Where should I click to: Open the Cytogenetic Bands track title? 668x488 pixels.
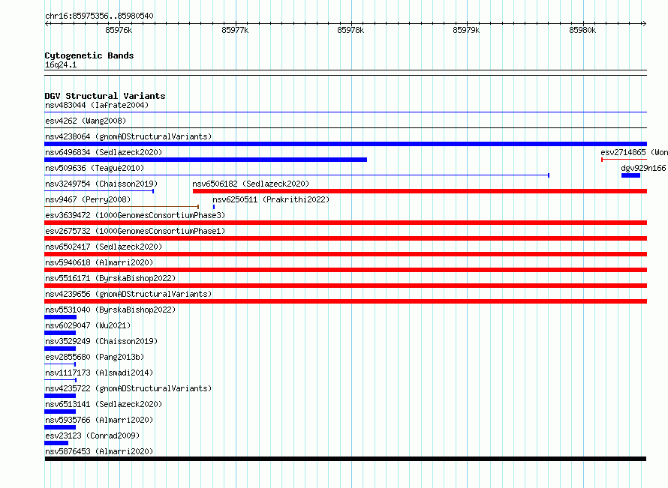pos(89,55)
